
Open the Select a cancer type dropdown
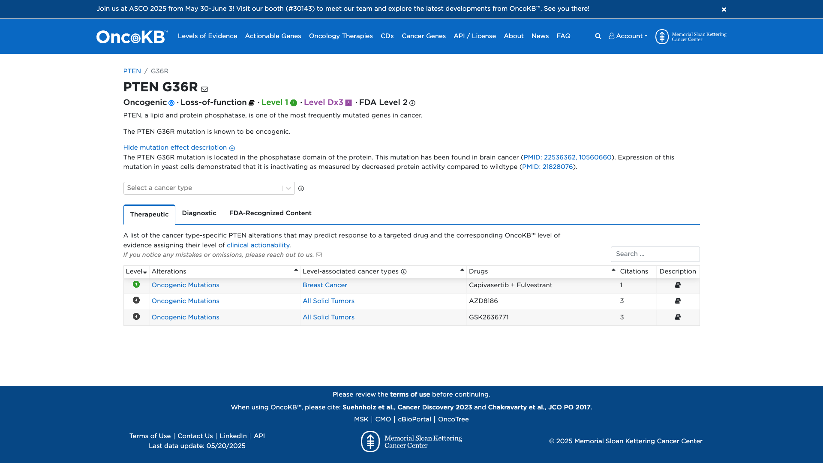point(209,188)
